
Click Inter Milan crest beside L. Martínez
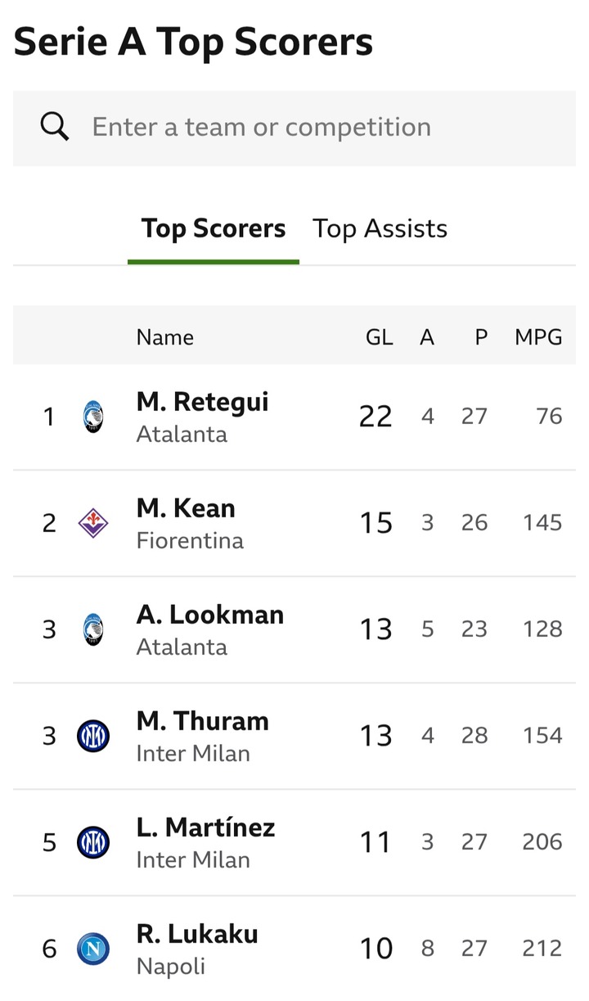point(93,842)
